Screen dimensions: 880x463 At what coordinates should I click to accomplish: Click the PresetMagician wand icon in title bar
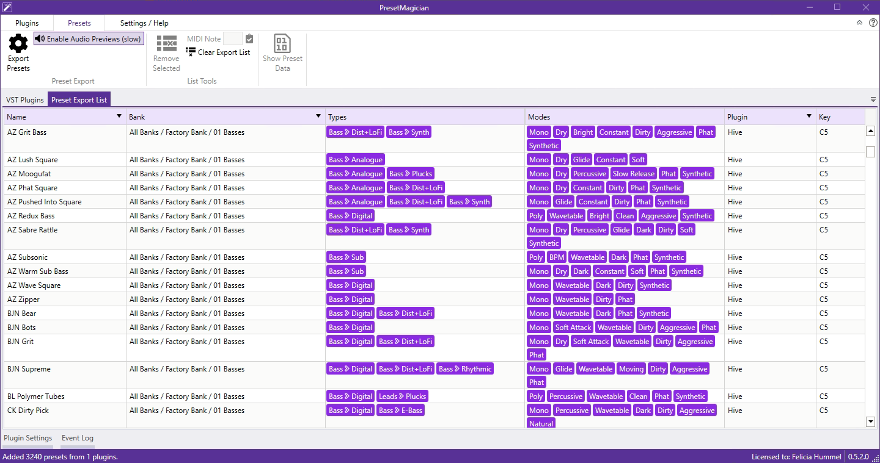[7, 7]
